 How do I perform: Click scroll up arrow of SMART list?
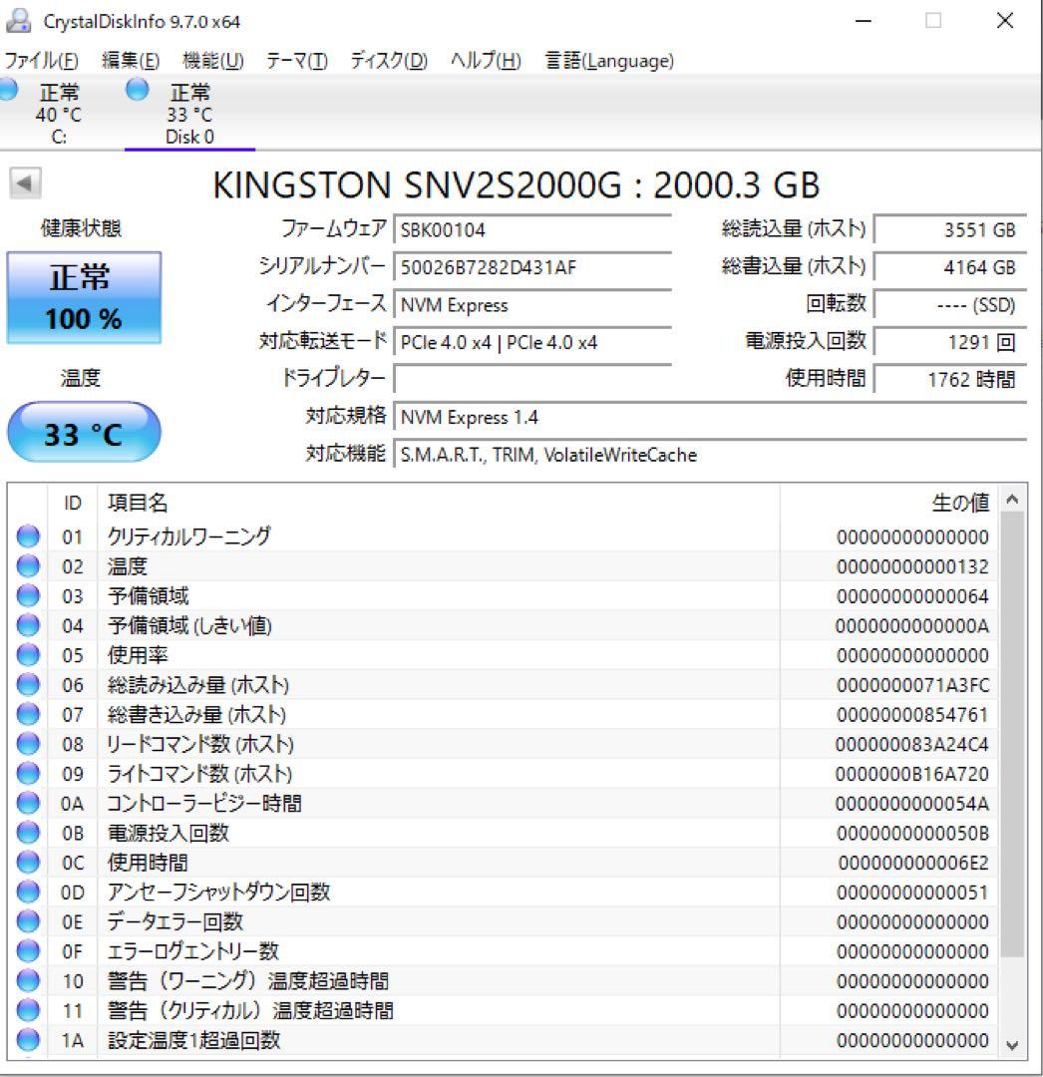pyautogui.click(x=1012, y=500)
